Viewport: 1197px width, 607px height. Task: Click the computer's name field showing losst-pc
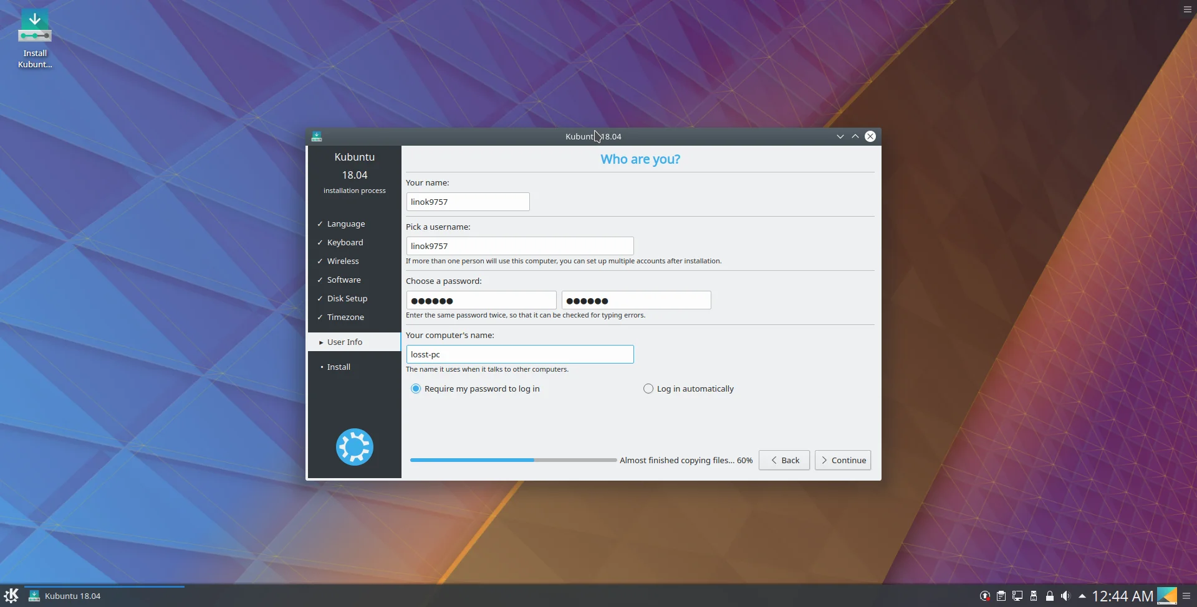[520, 354]
